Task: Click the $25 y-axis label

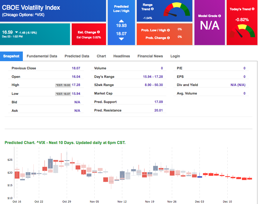Action: click(10, 160)
